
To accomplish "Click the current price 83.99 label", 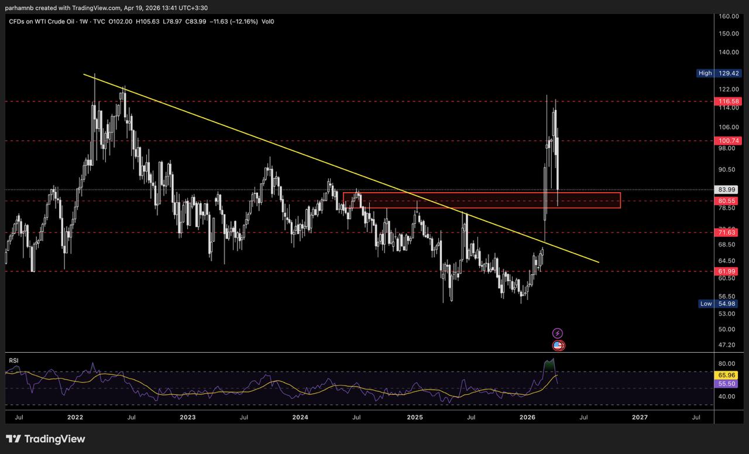I will (x=729, y=190).
